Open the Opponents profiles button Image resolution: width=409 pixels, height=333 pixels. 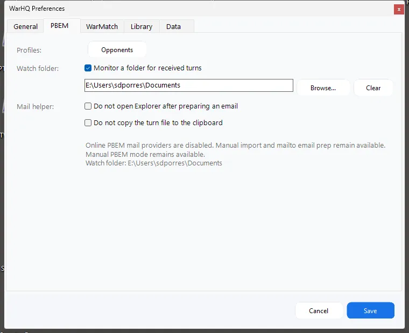pyautogui.click(x=117, y=49)
